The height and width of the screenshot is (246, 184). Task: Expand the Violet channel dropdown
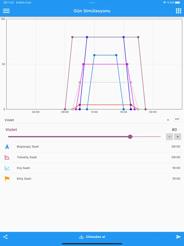tap(87, 120)
